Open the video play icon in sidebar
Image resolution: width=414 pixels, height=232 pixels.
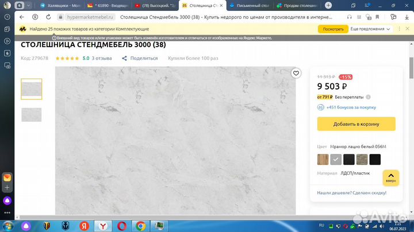(x=7, y=41)
